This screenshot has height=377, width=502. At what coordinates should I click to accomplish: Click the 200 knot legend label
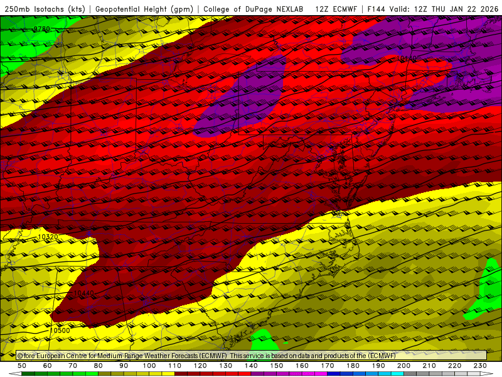(403, 366)
